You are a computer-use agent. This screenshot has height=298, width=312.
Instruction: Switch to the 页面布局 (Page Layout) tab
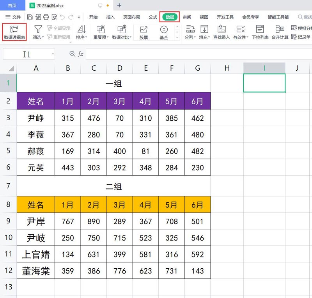(131, 17)
